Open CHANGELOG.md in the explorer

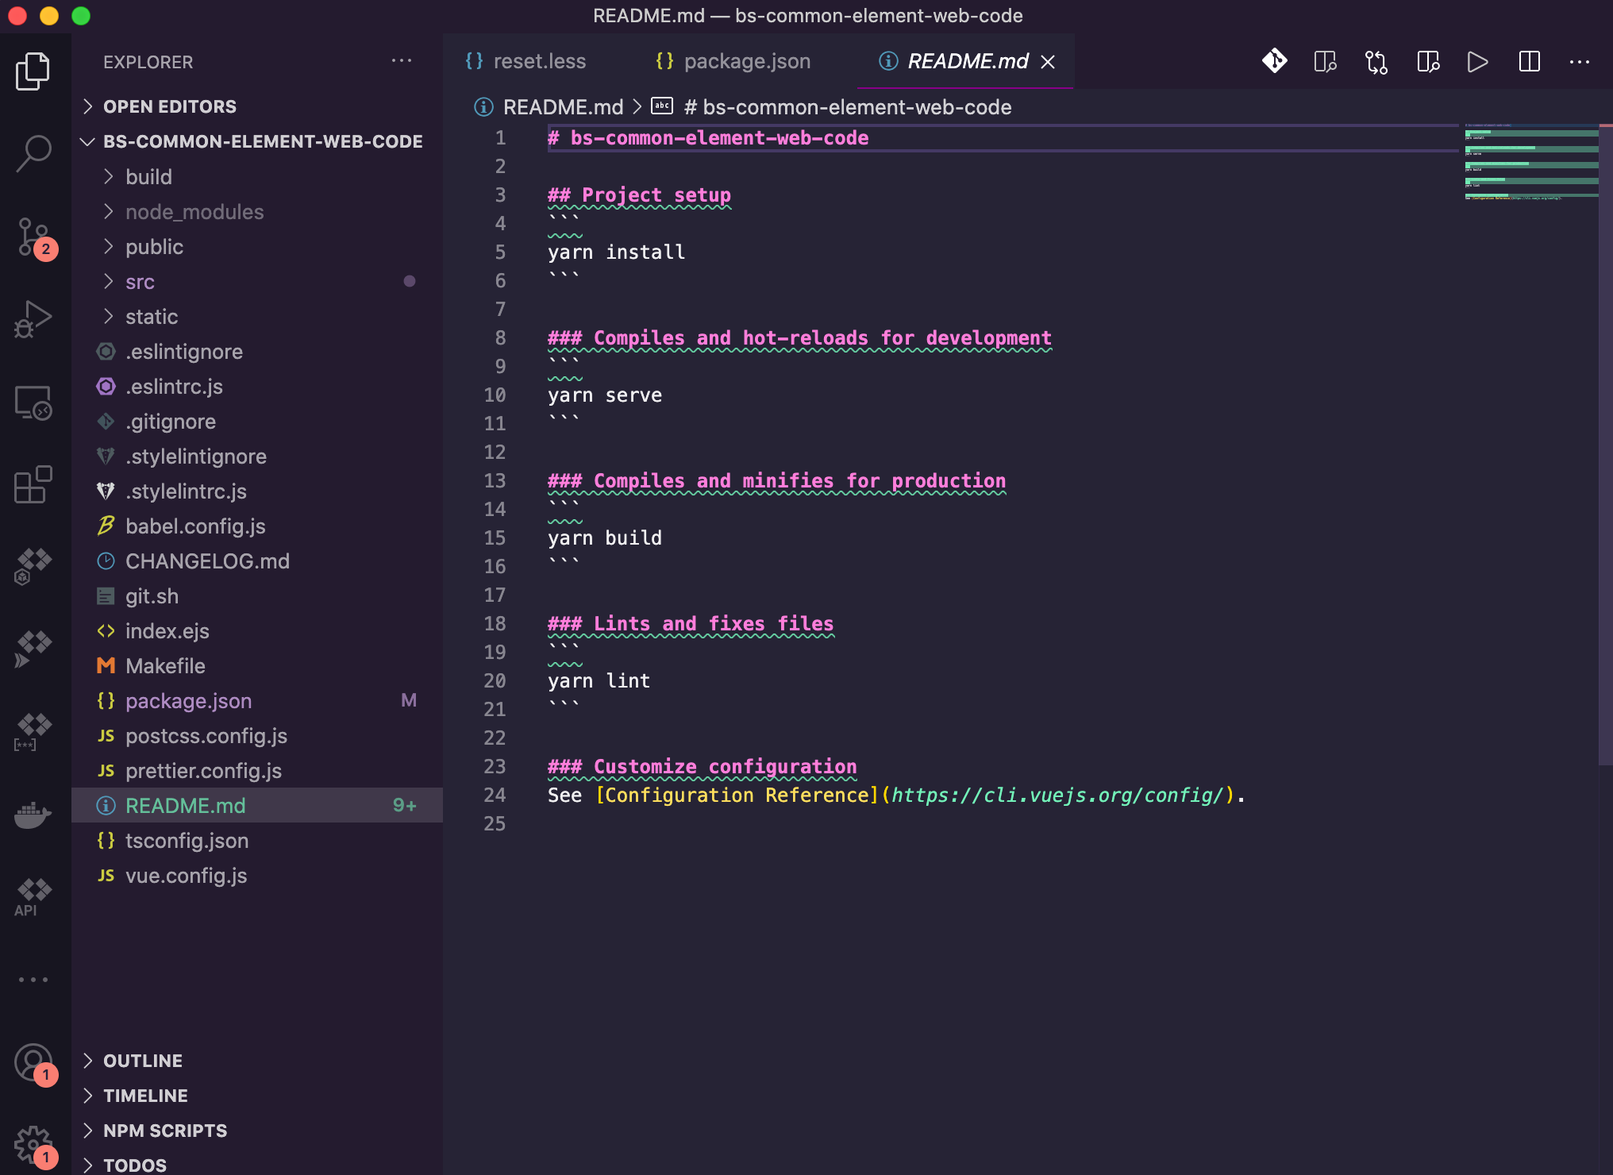coord(257,561)
